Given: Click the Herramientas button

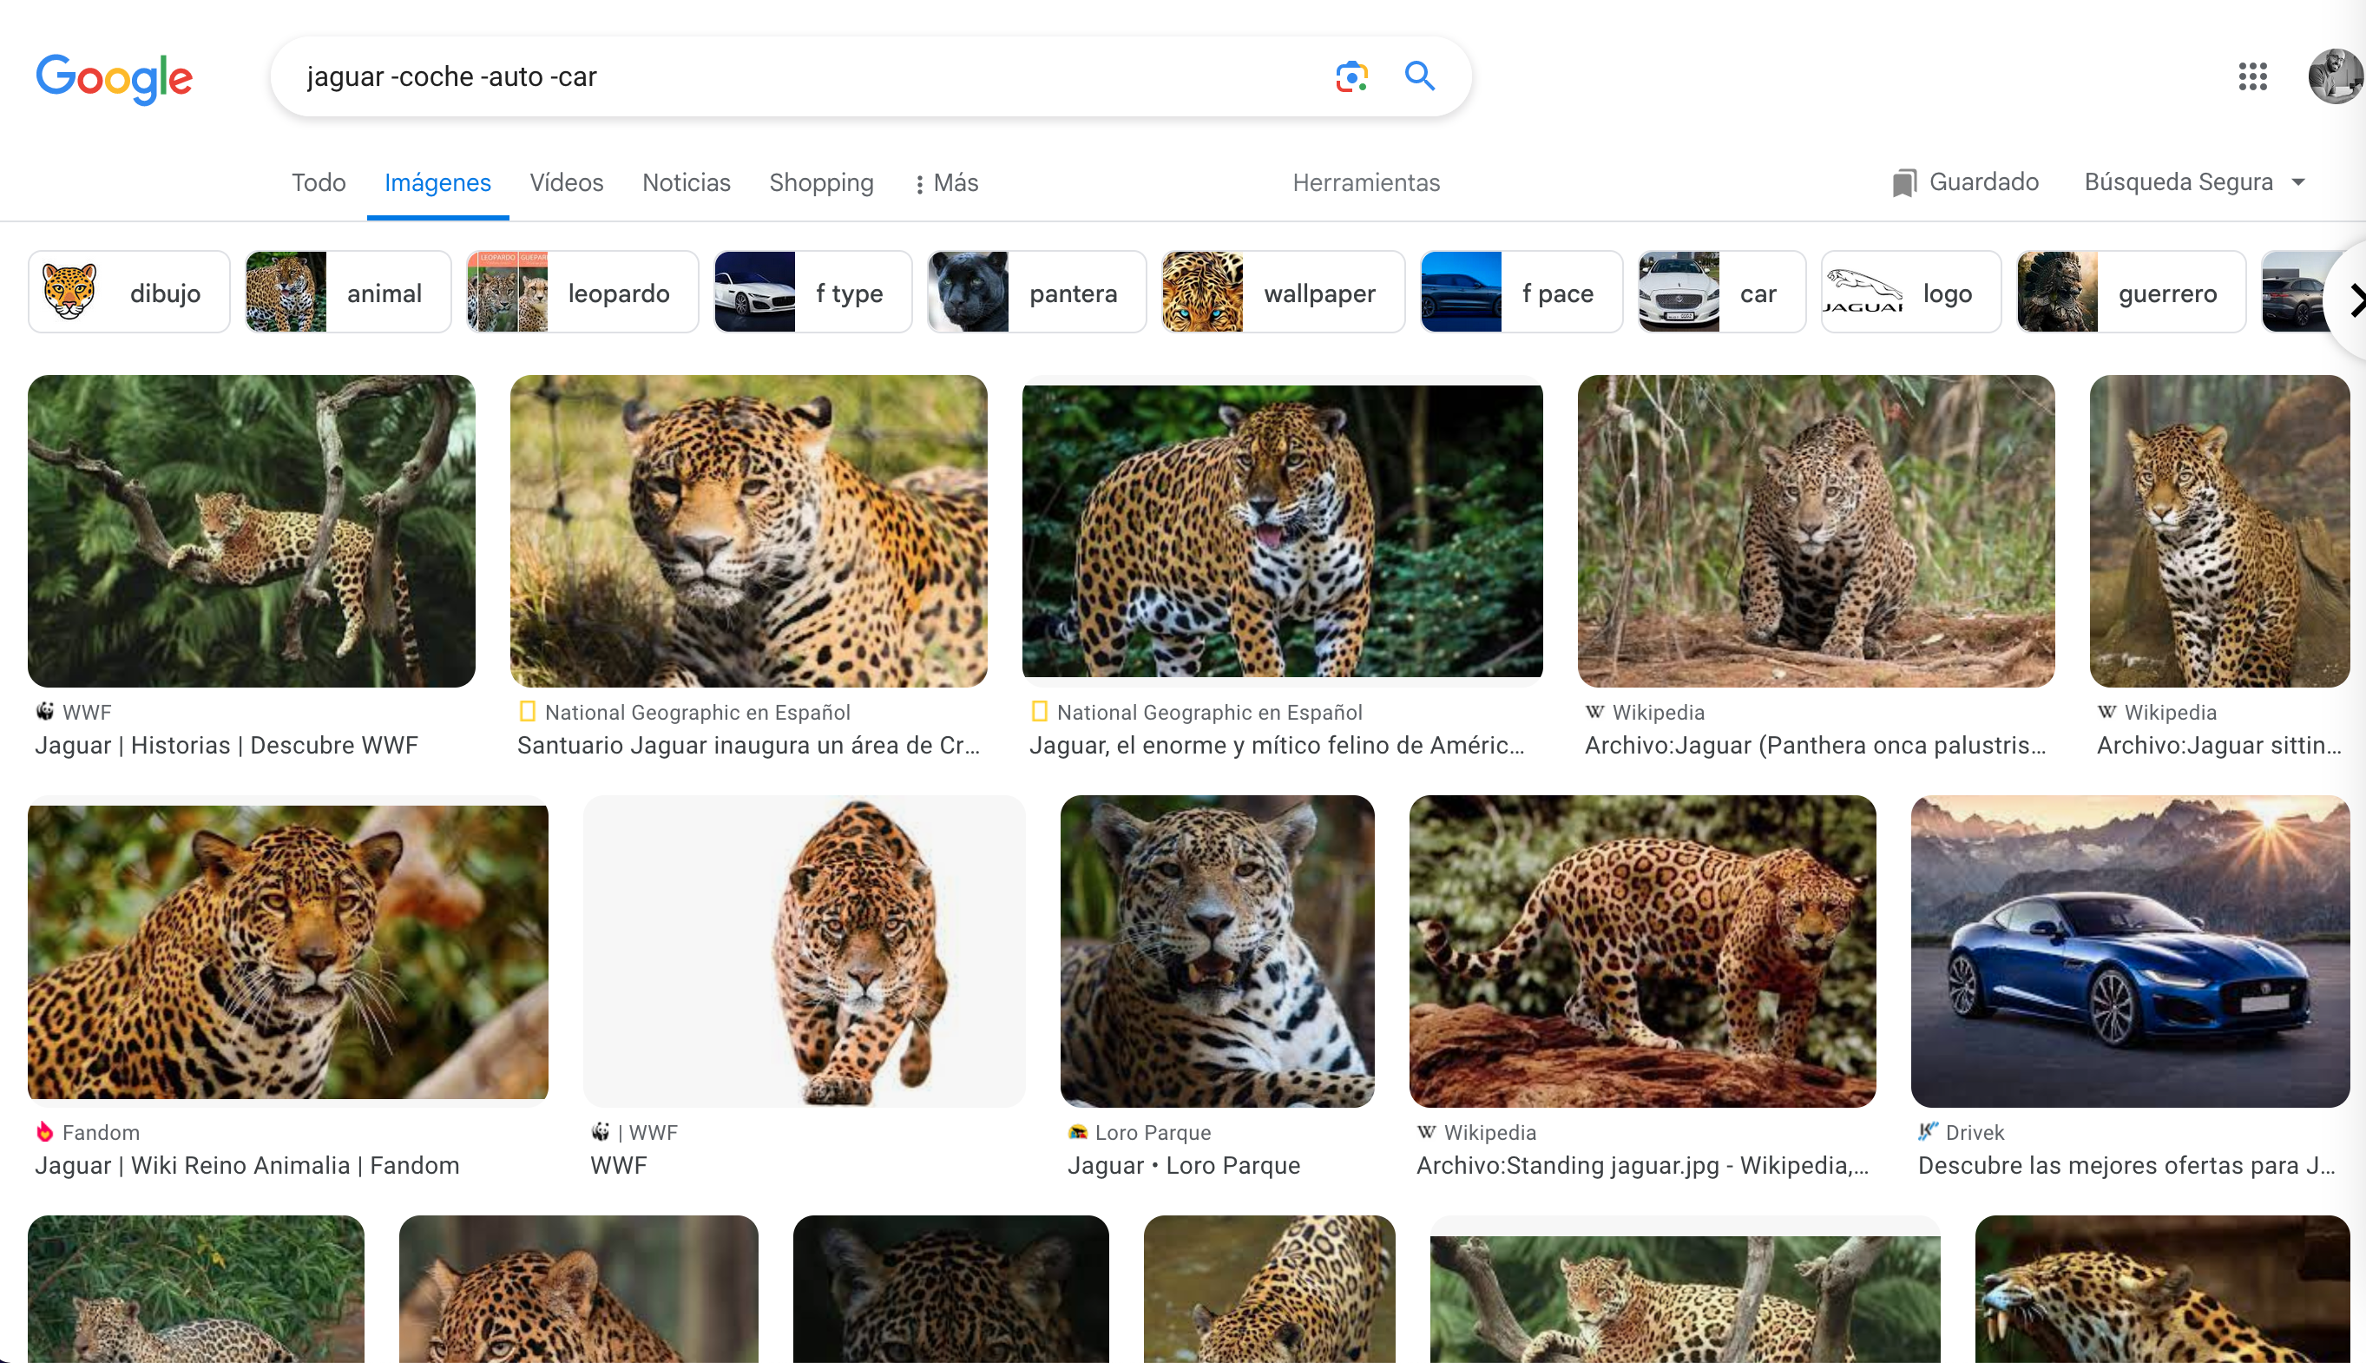Looking at the screenshot, I should click(1365, 182).
